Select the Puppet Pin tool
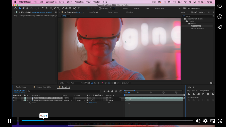 79,8
